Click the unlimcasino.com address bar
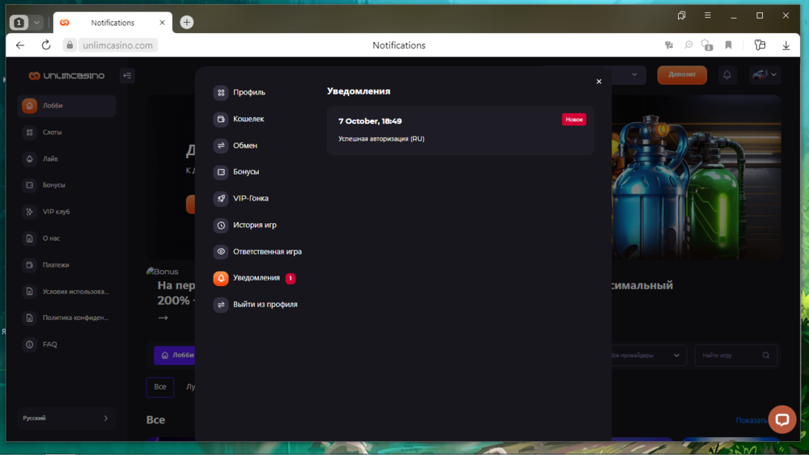 (x=117, y=45)
